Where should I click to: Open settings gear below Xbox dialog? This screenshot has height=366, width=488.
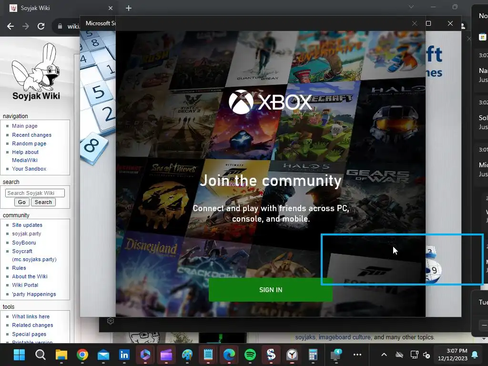click(111, 321)
